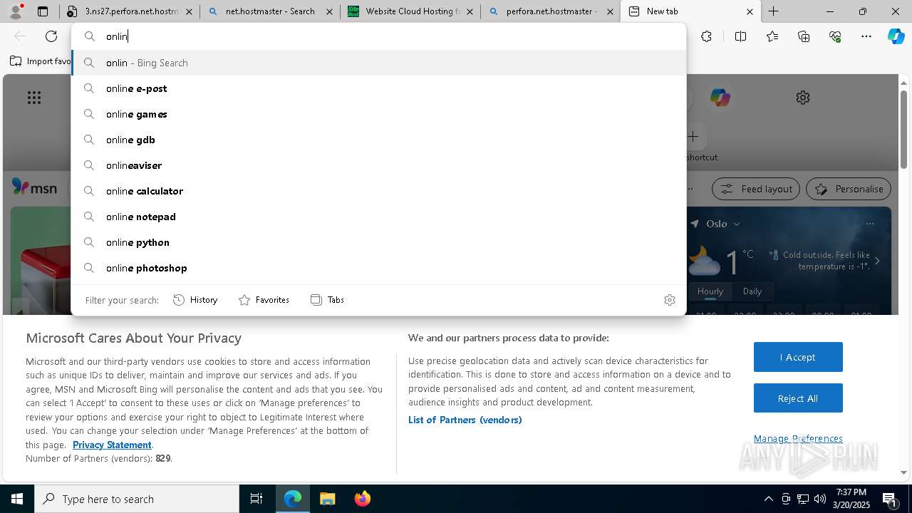The height and width of the screenshot is (513, 912).
Task: Select 'onlineaviser' suggestion
Action: (379, 165)
